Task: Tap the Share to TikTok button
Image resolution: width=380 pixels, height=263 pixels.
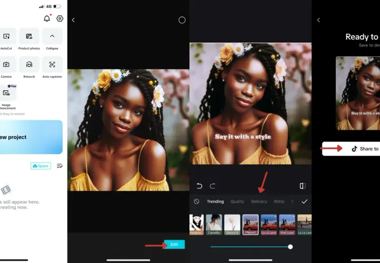Action: click(x=351, y=149)
